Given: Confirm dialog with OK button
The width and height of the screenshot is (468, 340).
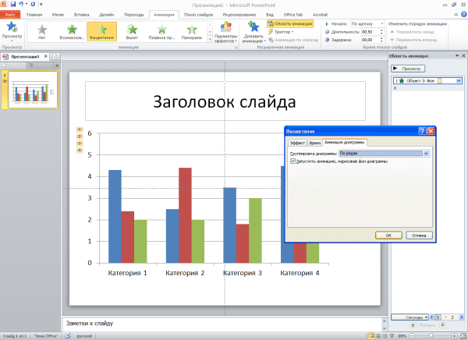Looking at the screenshot, I should [x=388, y=236].
